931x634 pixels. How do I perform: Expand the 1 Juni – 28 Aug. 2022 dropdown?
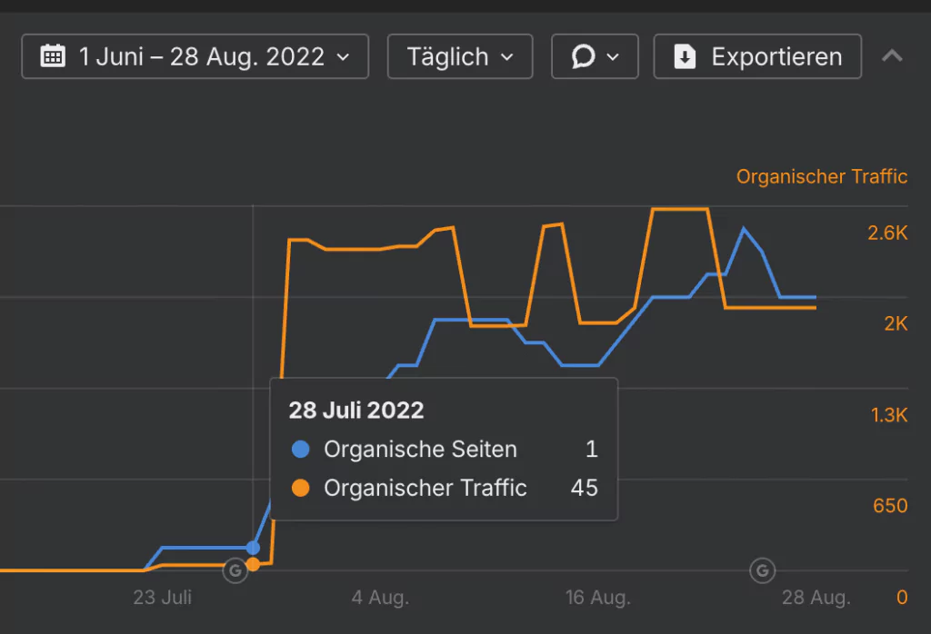(344, 55)
